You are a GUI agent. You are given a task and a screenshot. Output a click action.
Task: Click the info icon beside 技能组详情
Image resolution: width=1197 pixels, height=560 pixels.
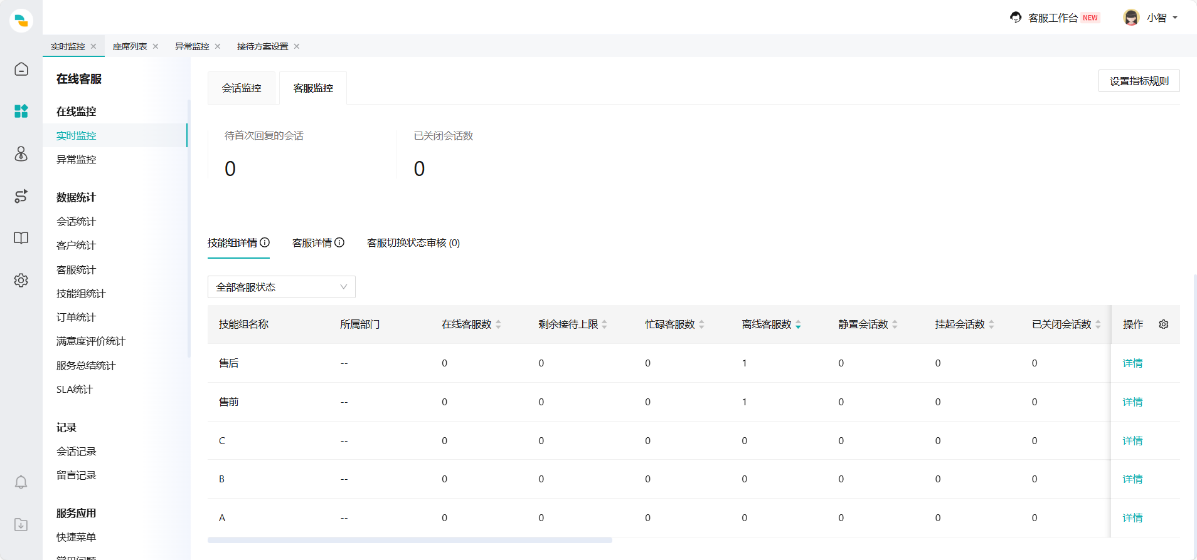265,242
